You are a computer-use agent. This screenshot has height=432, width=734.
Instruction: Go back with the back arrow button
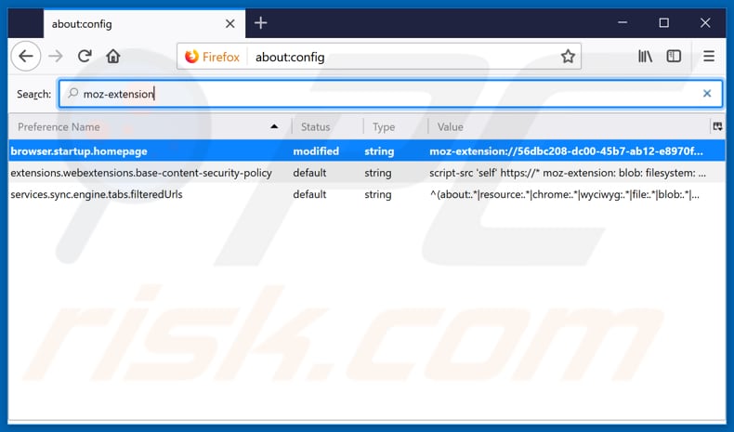(26, 56)
